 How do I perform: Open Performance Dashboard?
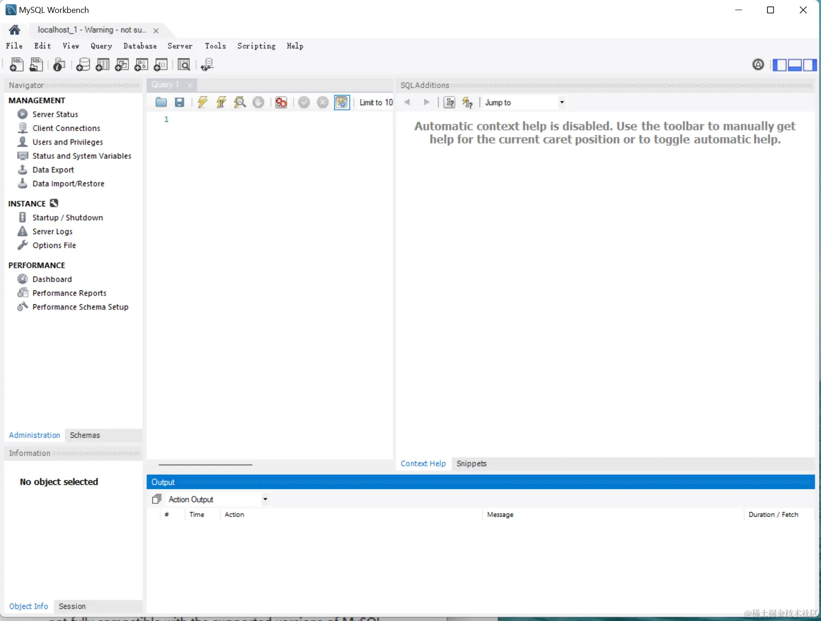point(52,279)
